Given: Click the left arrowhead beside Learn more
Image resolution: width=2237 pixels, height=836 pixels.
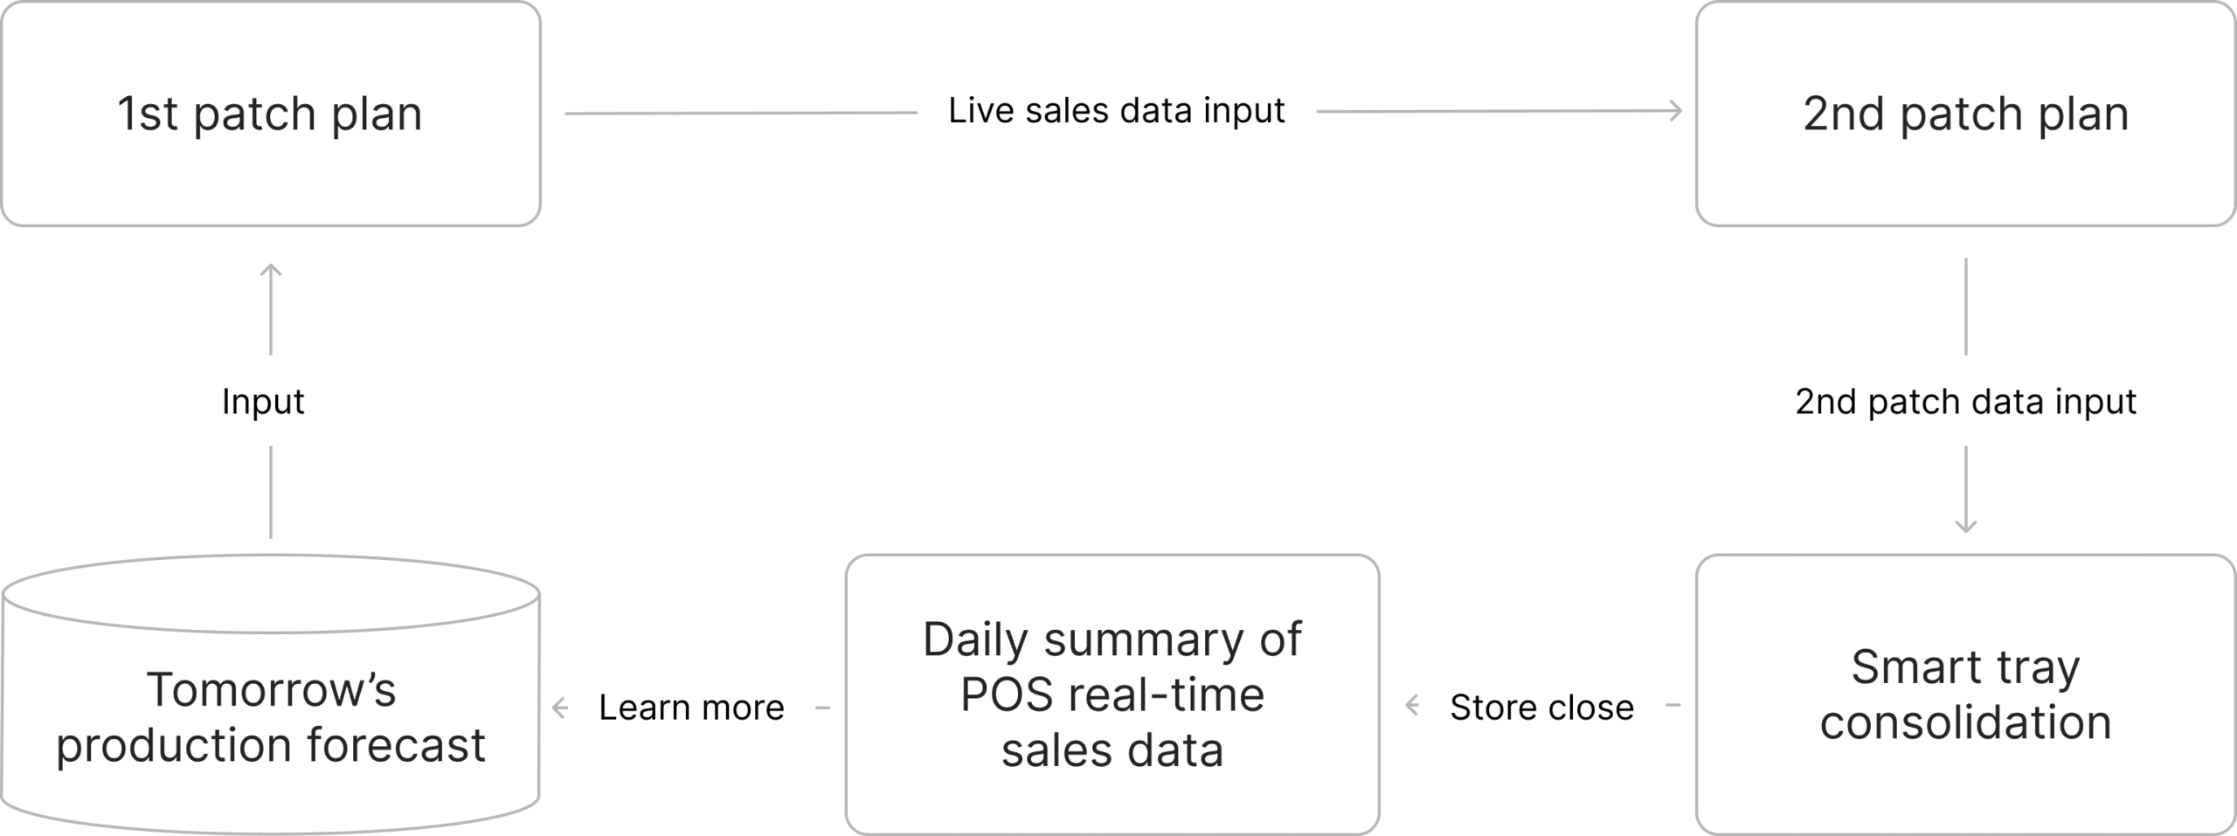Looking at the screenshot, I should (x=560, y=708).
